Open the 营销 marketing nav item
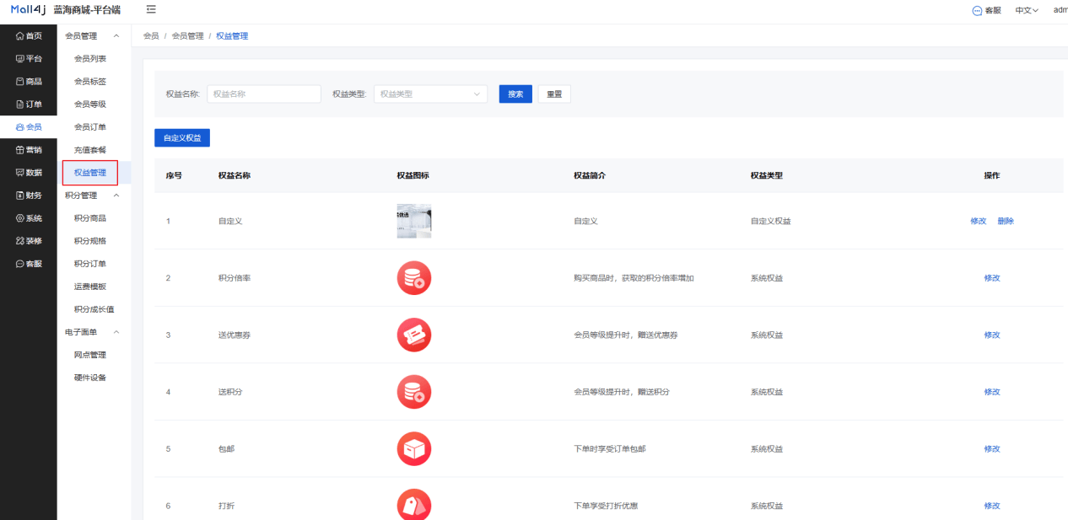Viewport: 1068px width, 520px height. [29, 149]
